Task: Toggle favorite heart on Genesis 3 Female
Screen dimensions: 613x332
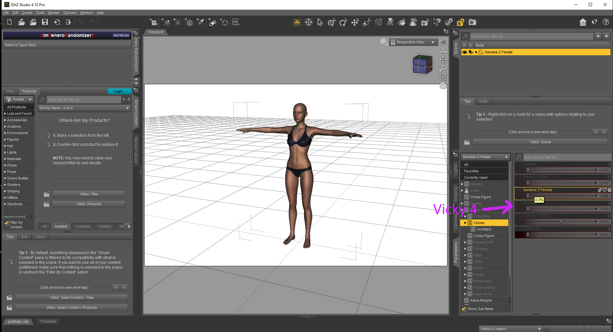Action: point(604,190)
